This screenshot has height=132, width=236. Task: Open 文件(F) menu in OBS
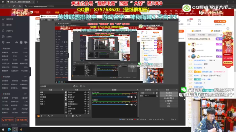[43, 20]
